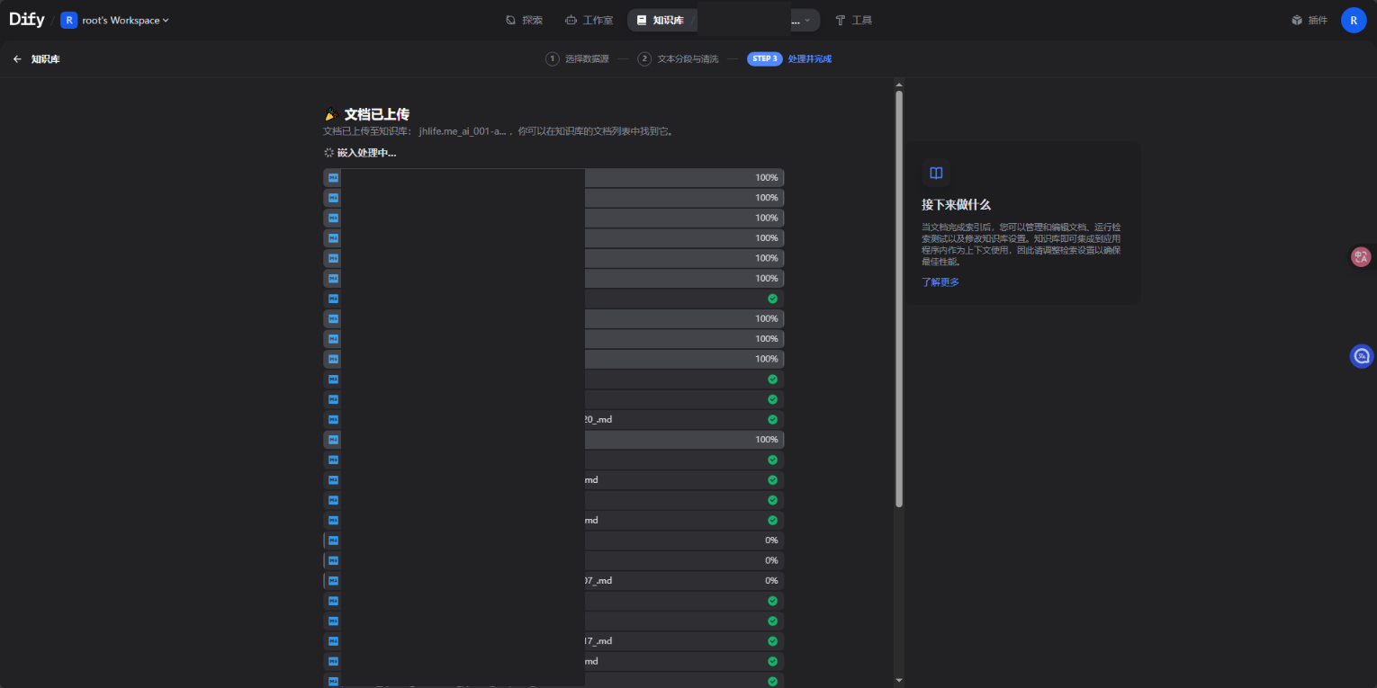
Task: Open the root's Workspace dropdown
Action: tap(115, 20)
